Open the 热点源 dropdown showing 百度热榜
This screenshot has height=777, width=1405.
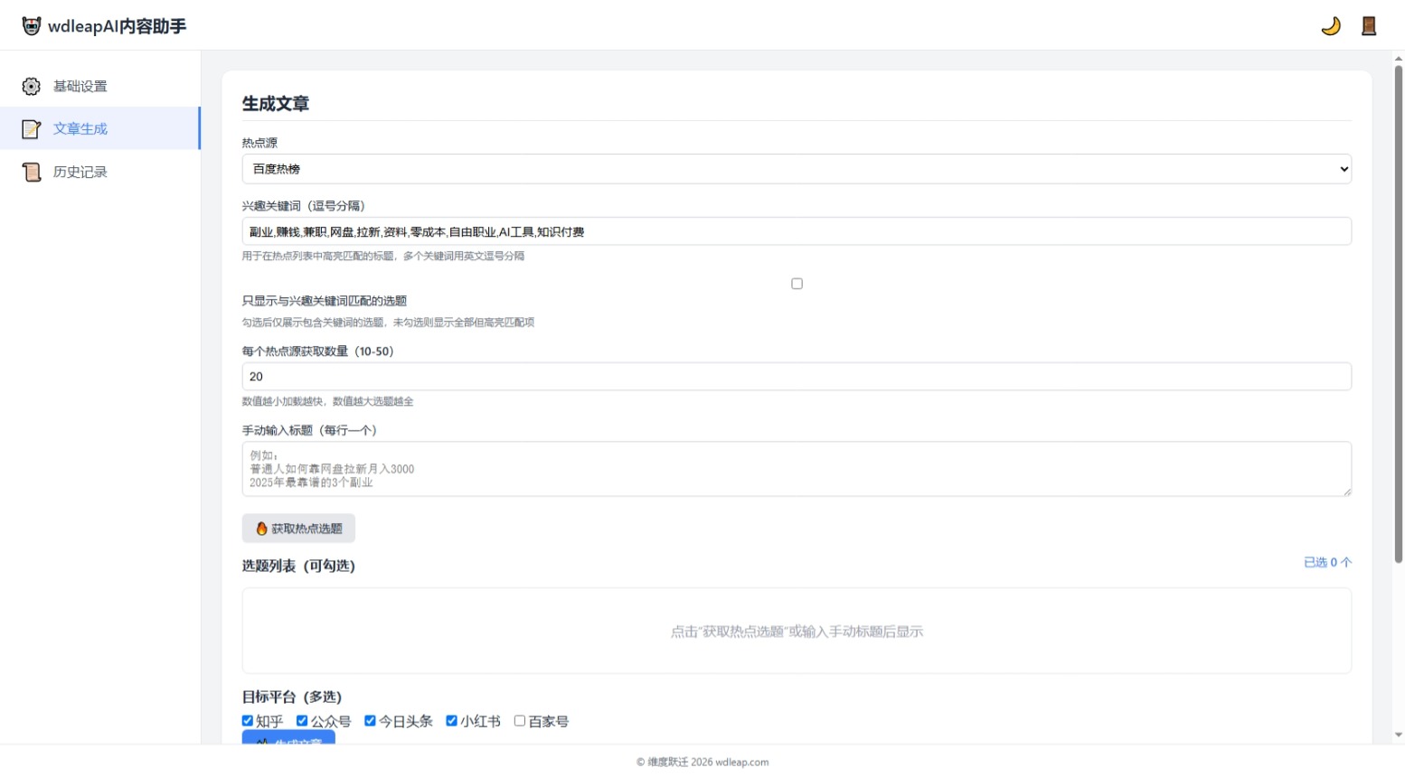(x=797, y=169)
